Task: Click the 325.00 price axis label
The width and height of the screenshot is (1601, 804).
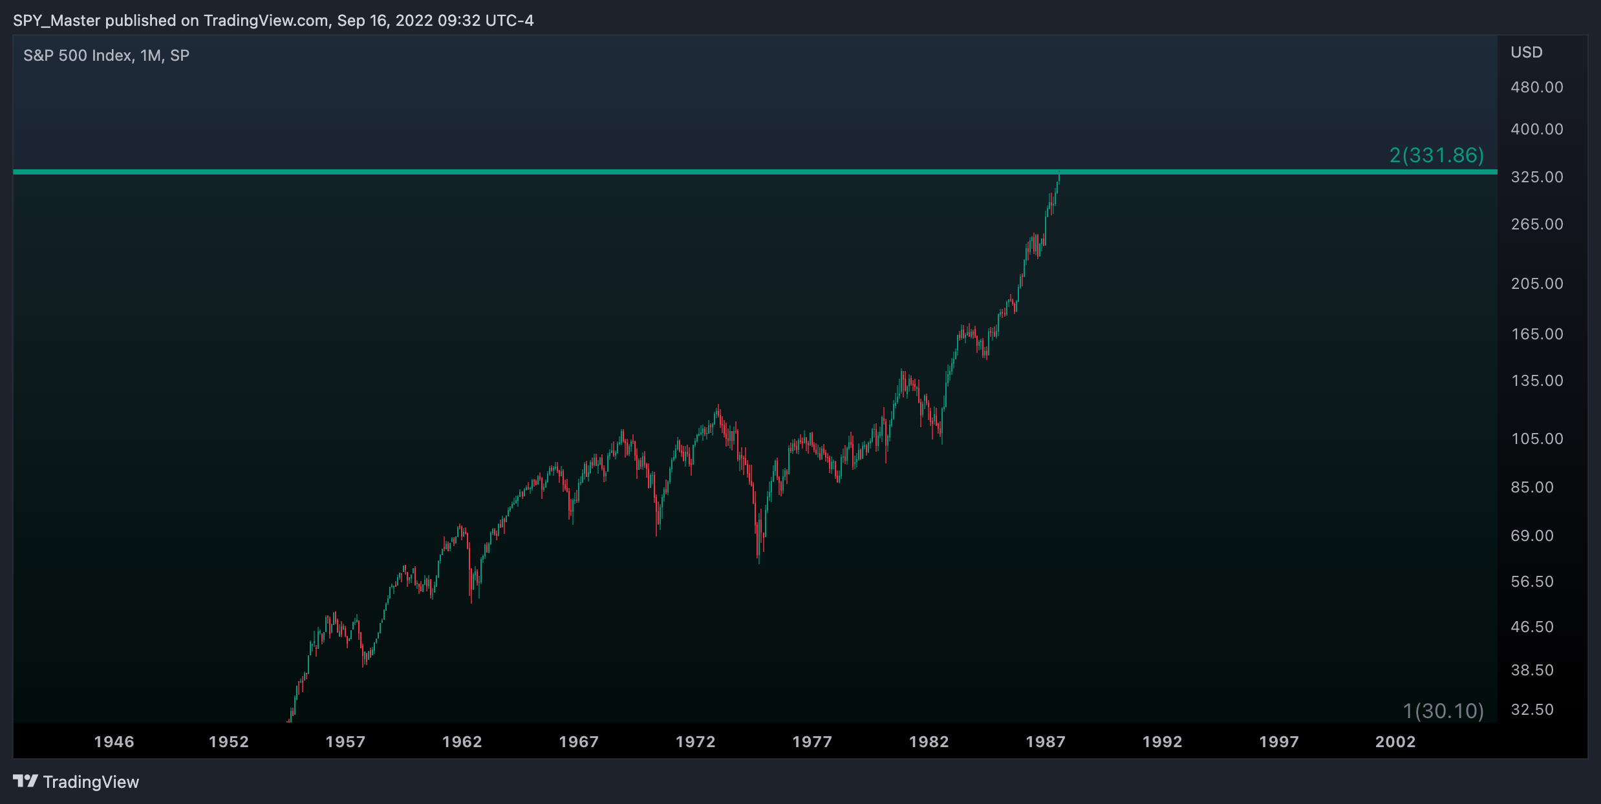Action: click(x=1537, y=177)
